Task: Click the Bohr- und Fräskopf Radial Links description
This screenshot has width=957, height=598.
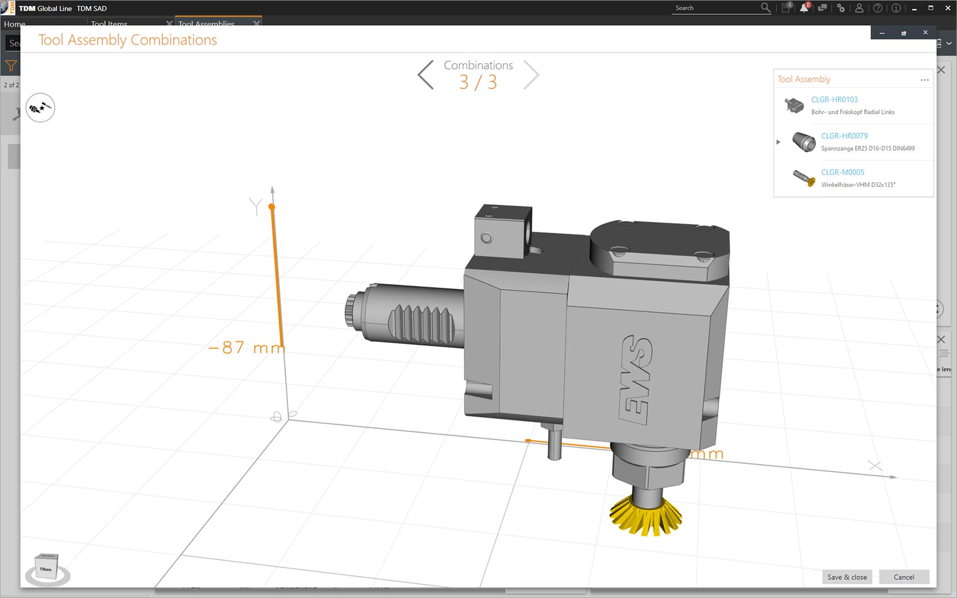Action: point(853,112)
